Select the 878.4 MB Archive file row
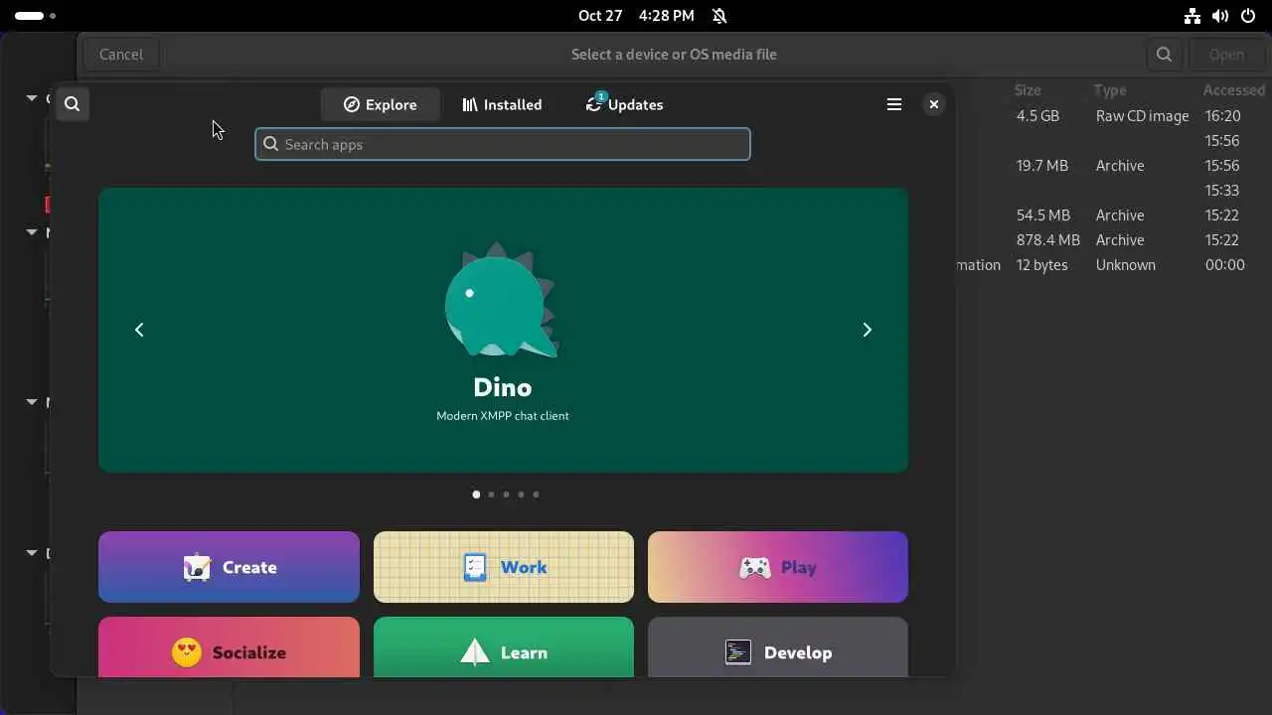The image size is (1272, 715). point(1113,240)
